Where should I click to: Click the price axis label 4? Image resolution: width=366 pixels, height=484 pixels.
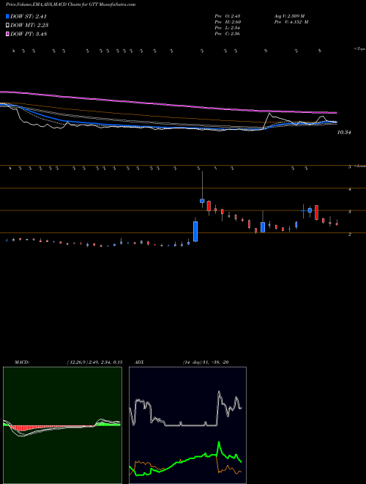point(350,189)
